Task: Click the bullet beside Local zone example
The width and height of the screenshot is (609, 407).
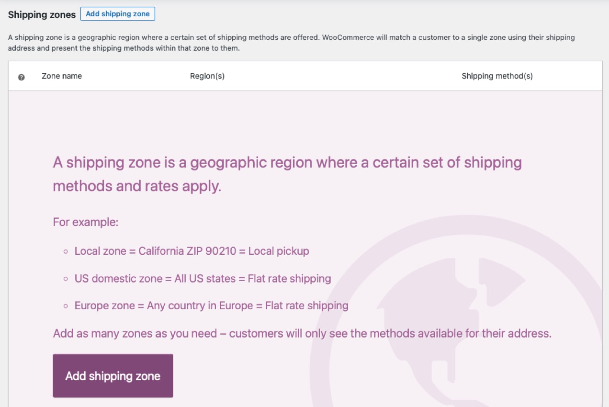Action: pos(66,251)
